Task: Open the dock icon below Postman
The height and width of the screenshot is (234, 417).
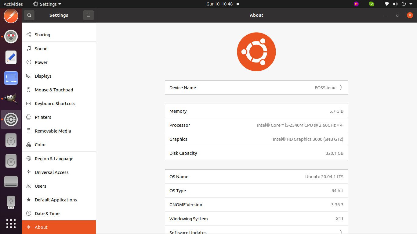Action: click(11, 37)
